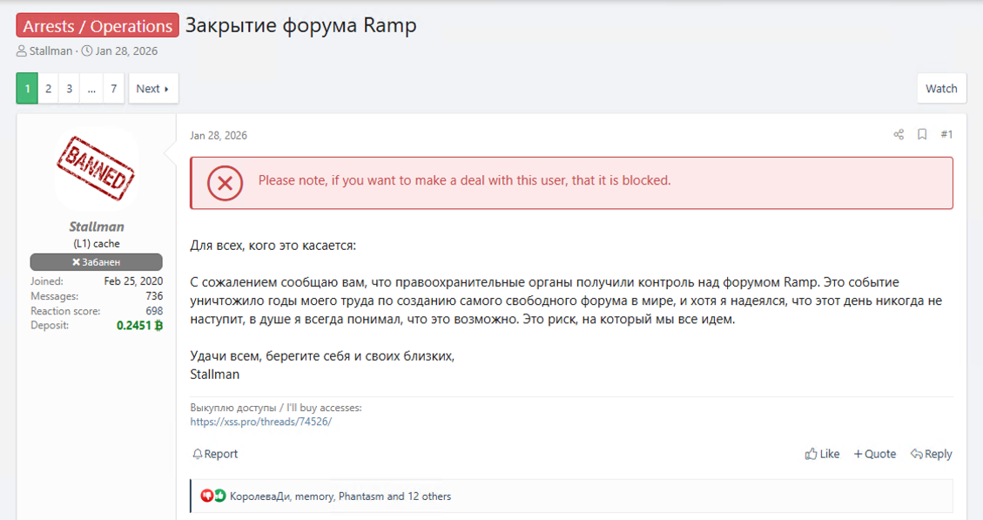
Task: Toggle Watch on this thread
Action: pyautogui.click(x=941, y=88)
